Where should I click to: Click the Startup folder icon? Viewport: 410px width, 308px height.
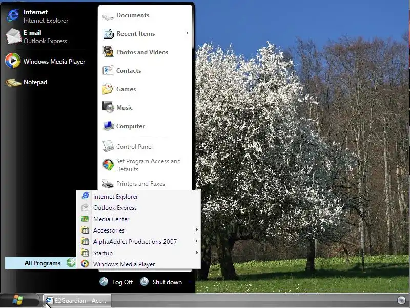point(85,253)
